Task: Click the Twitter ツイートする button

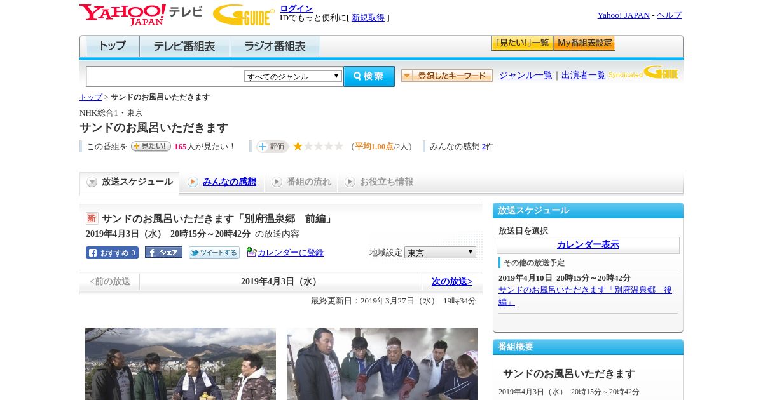Action: coord(214,253)
